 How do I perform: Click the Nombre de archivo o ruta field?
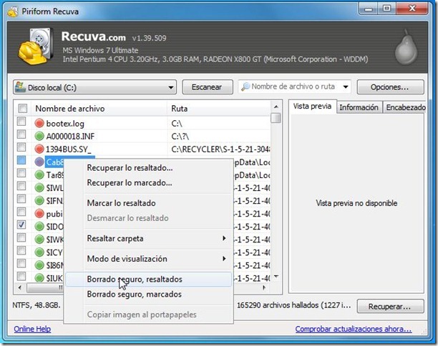(295, 86)
